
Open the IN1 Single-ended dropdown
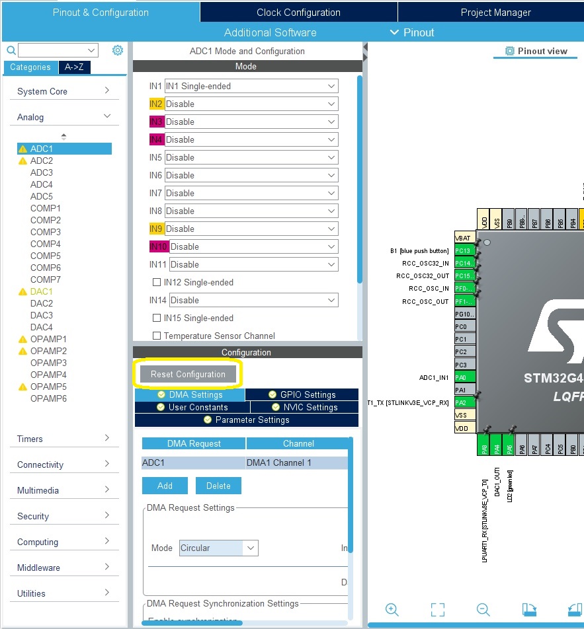251,86
